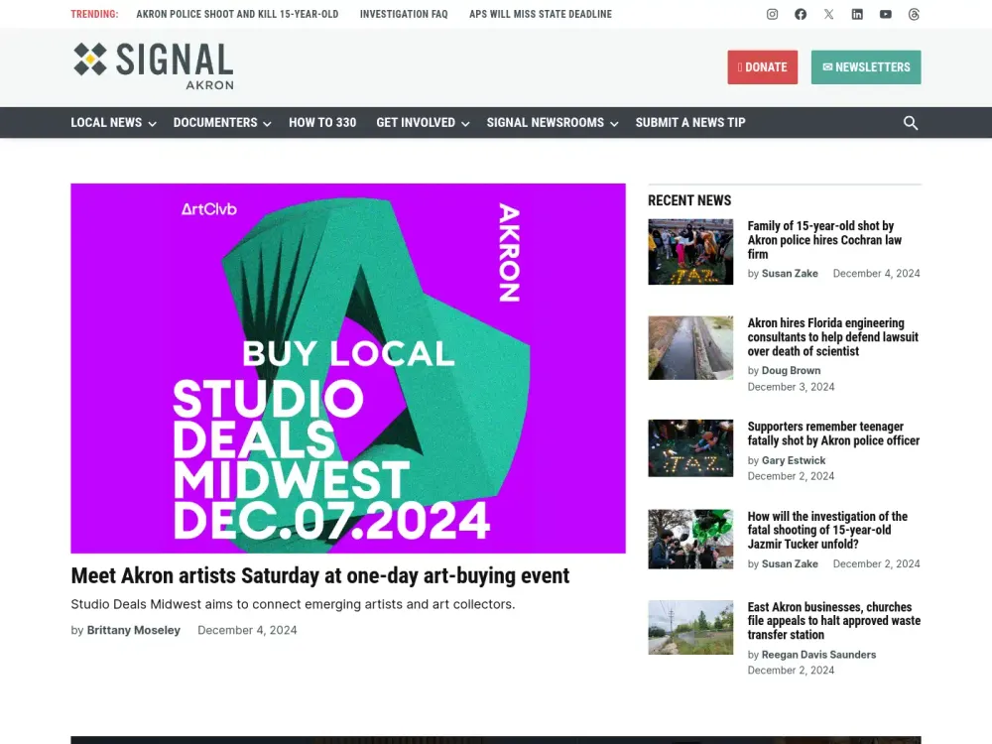Open the Documenters dropdown menu

[x=221, y=122]
